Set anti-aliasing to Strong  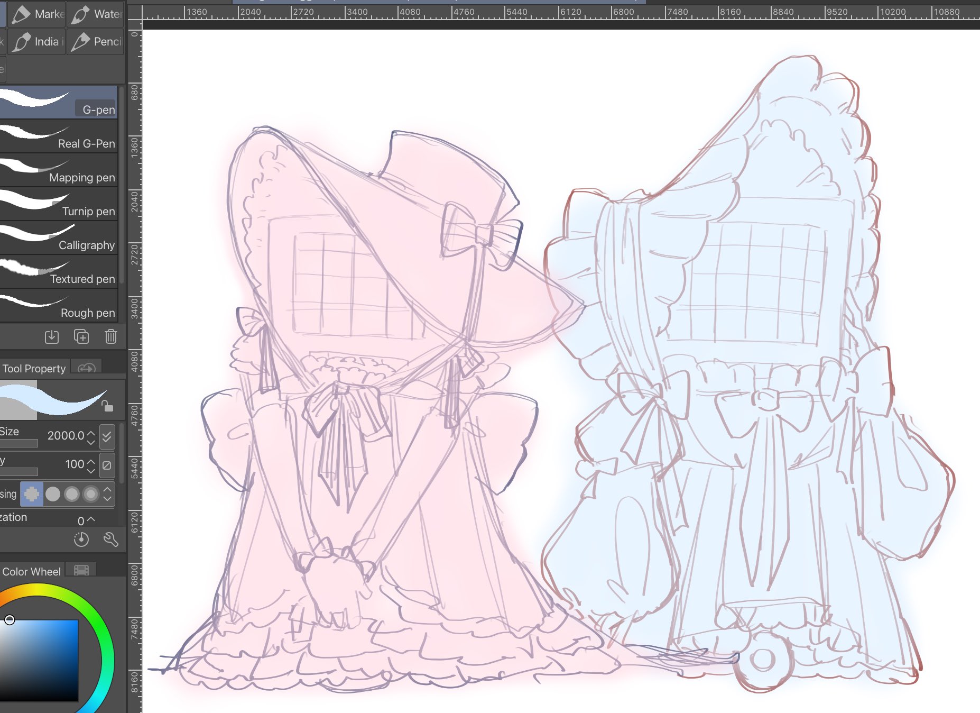tap(91, 494)
